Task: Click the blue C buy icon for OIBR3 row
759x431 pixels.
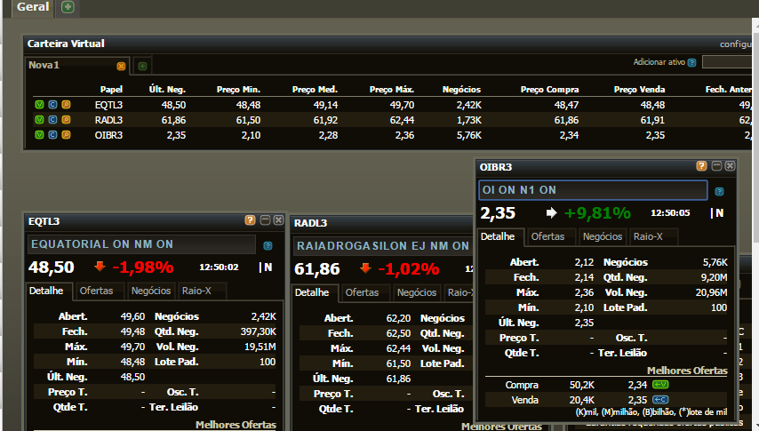Action: (52, 134)
